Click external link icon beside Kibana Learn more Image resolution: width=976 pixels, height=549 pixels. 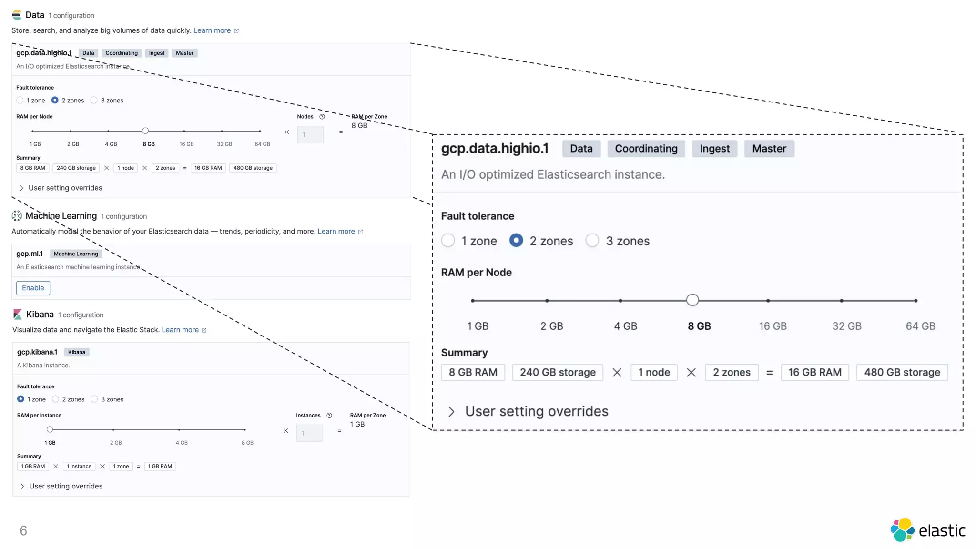pos(204,330)
